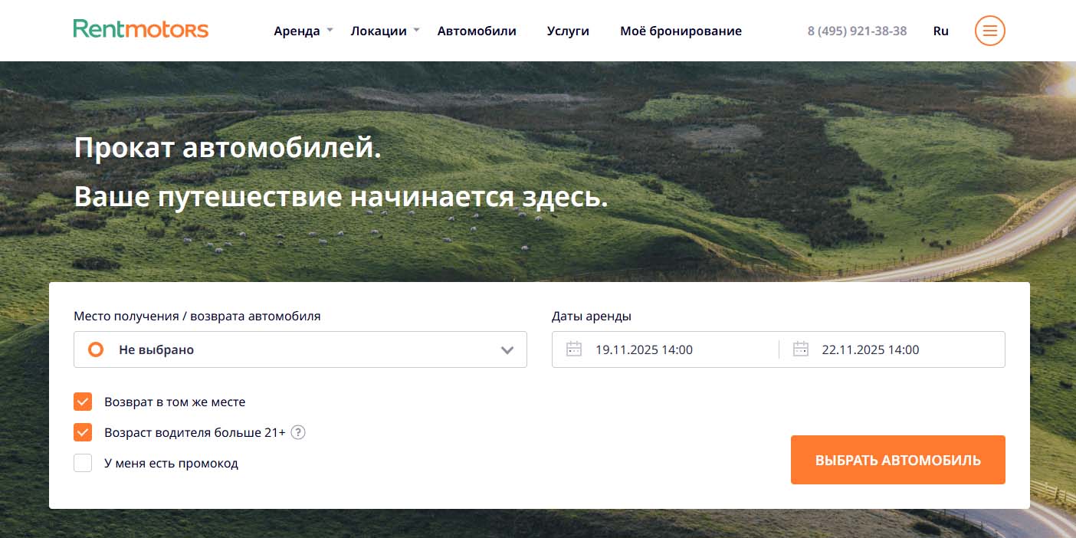This screenshot has height=538, width=1076.
Task: Click the pickup date 19.11.2025 14:00 field
Action: click(x=644, y=349)
